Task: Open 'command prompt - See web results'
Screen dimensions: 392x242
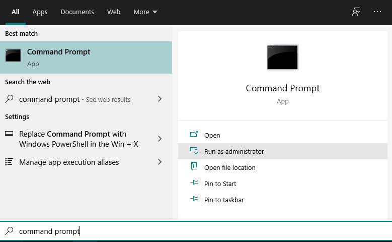Action: click(x=86, y=99)
